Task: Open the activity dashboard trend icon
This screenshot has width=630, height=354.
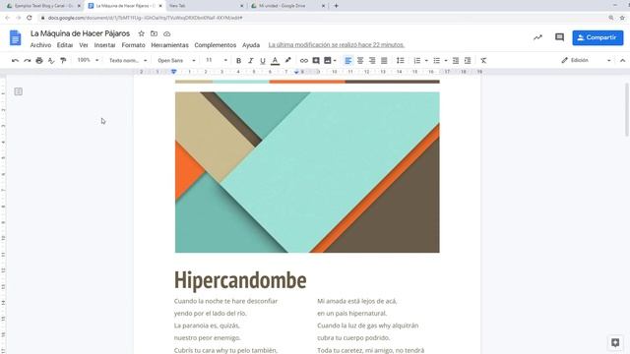Action: tap(537, 37)
